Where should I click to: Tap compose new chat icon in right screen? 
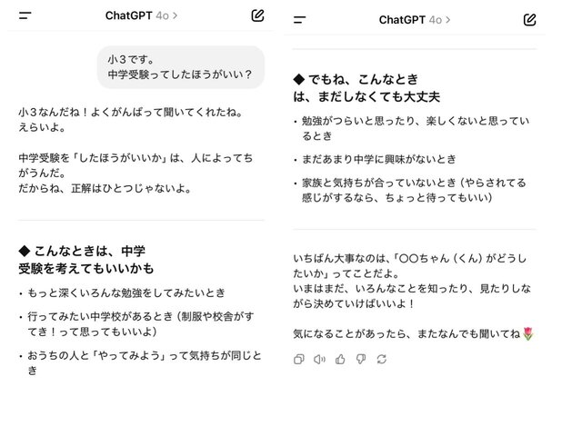(x=530, y=19)
